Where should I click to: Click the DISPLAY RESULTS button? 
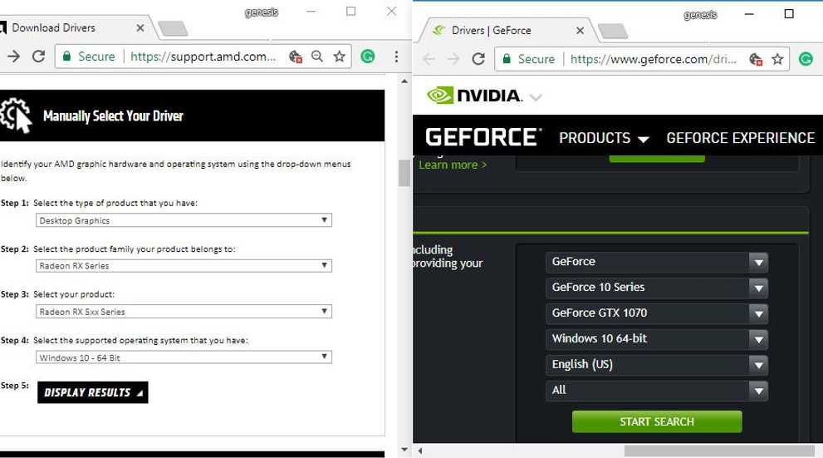pyautogui.click(x=92, y=392)
